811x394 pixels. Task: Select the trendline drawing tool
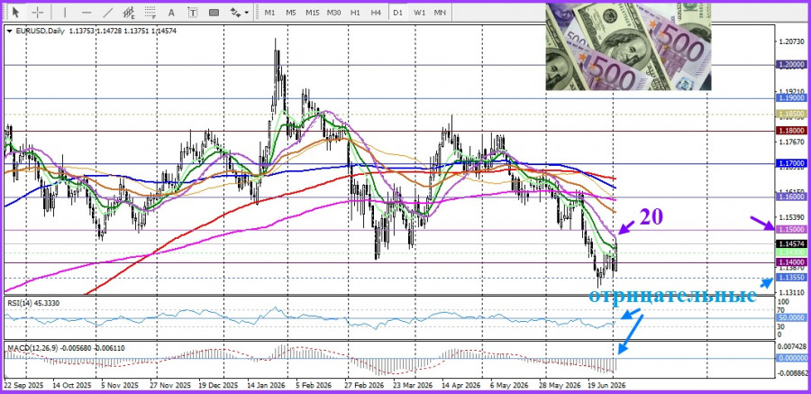coord(108,12)
